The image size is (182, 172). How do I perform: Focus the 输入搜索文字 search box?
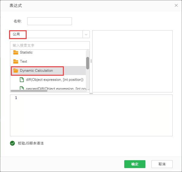point(50,45)
